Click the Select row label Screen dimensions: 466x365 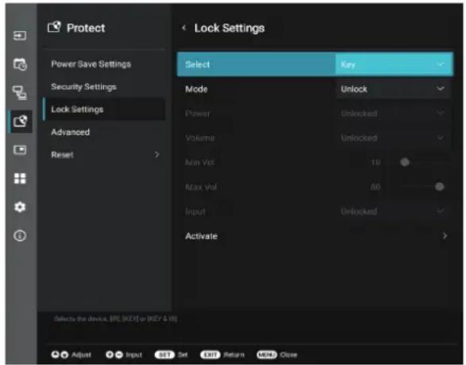coord(198,64)
